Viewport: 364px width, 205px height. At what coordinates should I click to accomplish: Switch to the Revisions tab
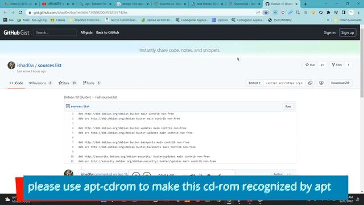40,83
